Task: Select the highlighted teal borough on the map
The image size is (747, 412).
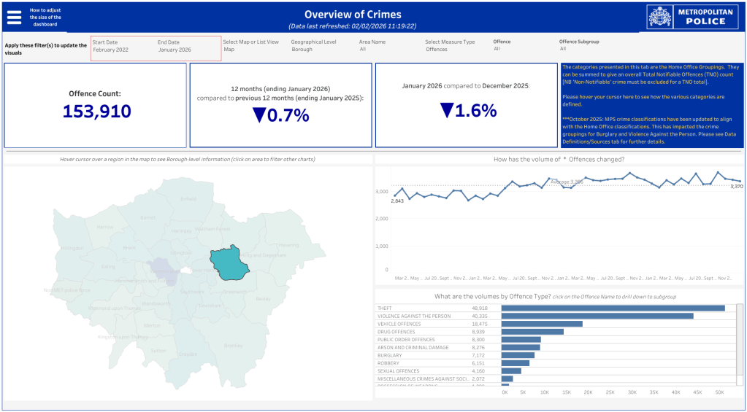Action: (x=229, y=262)
